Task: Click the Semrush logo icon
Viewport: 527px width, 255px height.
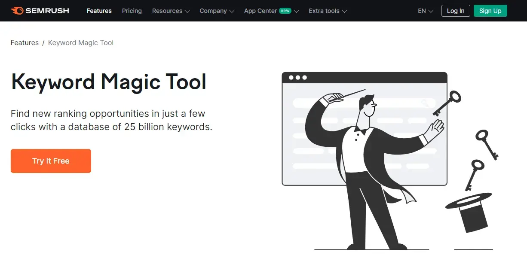Action: coord(15,11)
